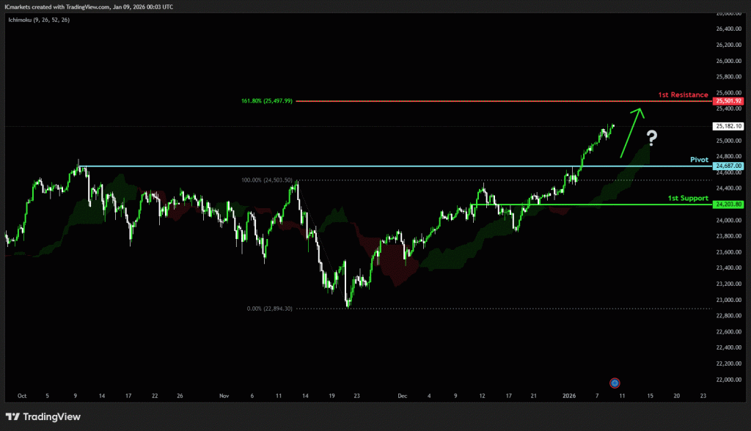
Task: Select the Pivot text label
Action: pos(698,159)
